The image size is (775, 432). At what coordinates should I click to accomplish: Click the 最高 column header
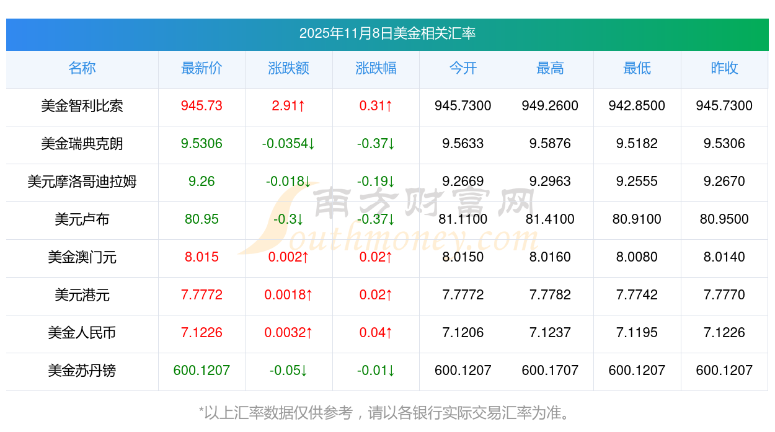click(x=550, y=68)
